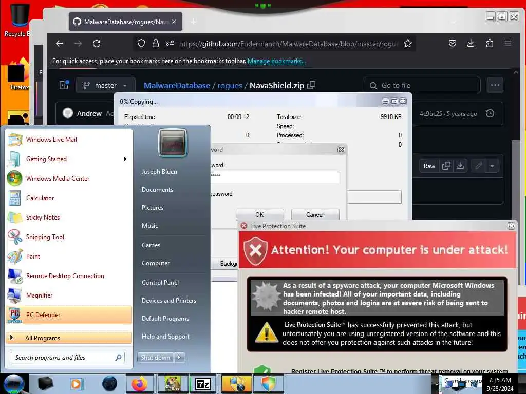Expand the Getting Started submenu arrow
This screenshot has height=394, width=526.
(x=125, y=159)
